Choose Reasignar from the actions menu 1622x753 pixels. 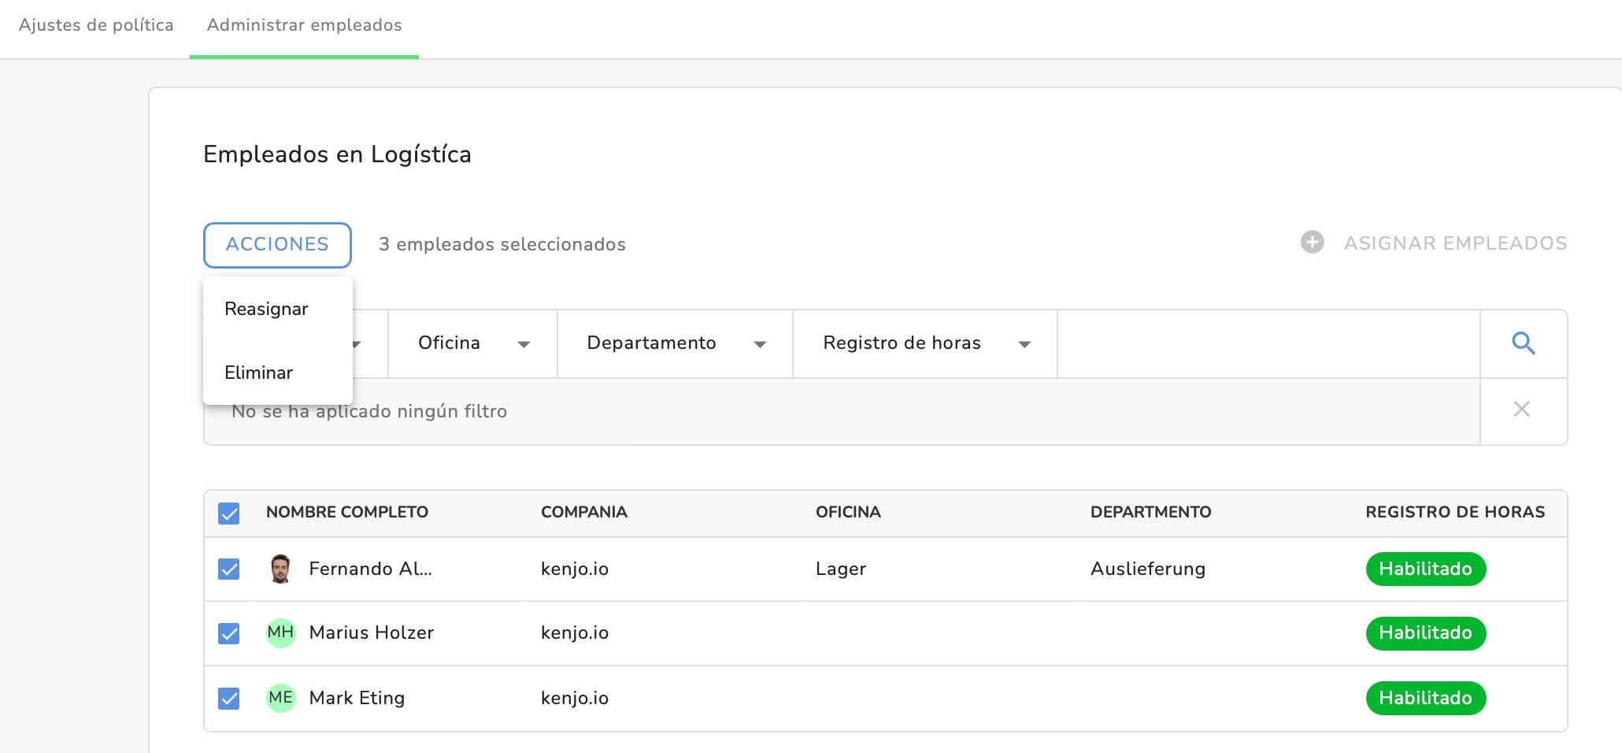(x=266, y=309)
